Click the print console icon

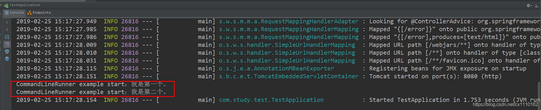click(x=7, y=52)
